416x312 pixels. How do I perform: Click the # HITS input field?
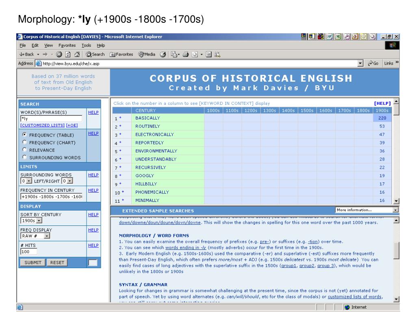(x=29, y=251)
